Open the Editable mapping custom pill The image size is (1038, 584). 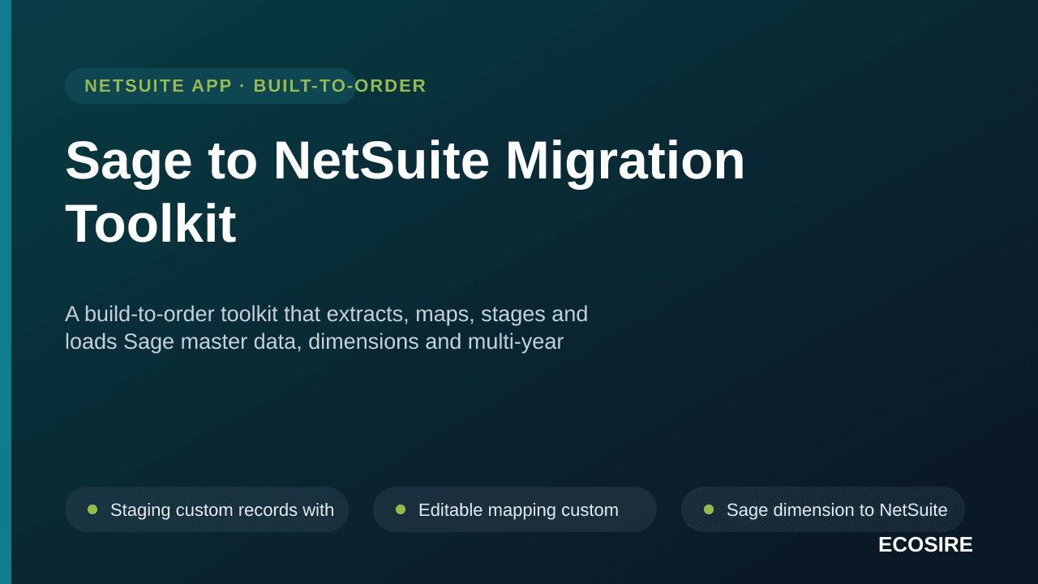pos(515,509)
